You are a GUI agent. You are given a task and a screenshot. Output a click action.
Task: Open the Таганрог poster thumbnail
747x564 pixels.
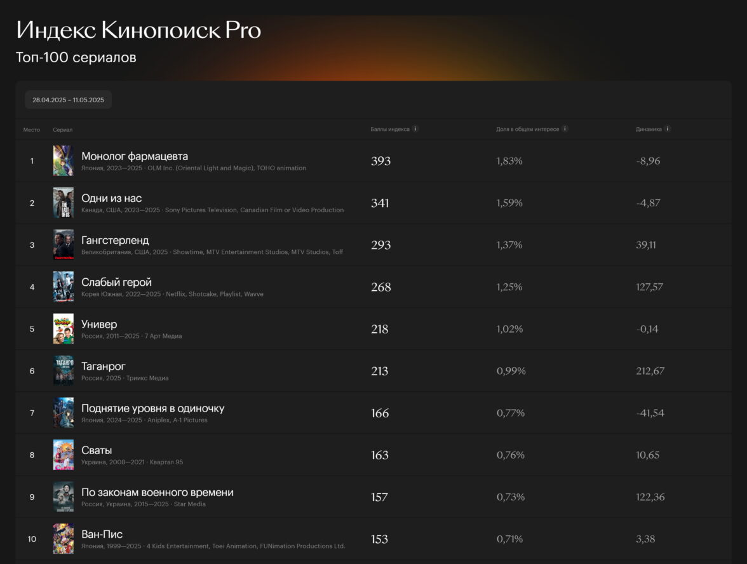[64, 371]
